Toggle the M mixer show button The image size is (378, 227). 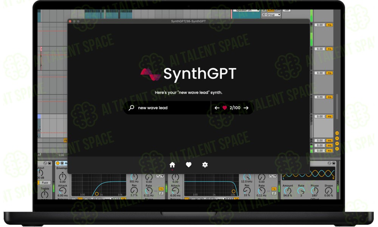click(337, 143)
